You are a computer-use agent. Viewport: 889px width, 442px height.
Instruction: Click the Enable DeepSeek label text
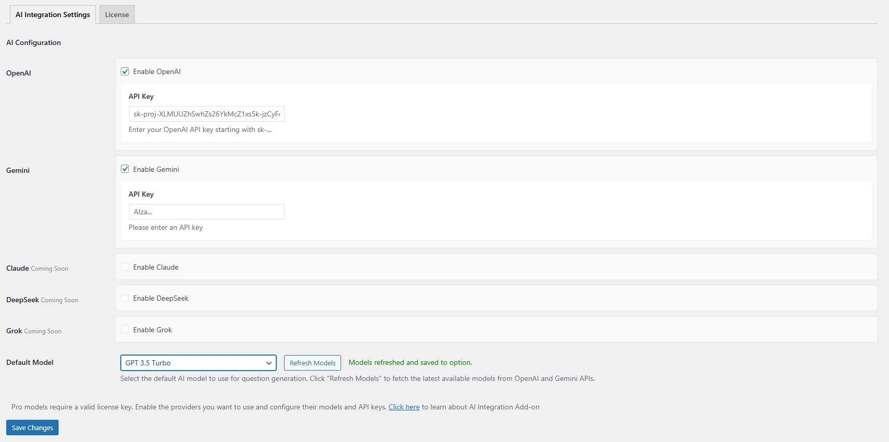(161, 298)
